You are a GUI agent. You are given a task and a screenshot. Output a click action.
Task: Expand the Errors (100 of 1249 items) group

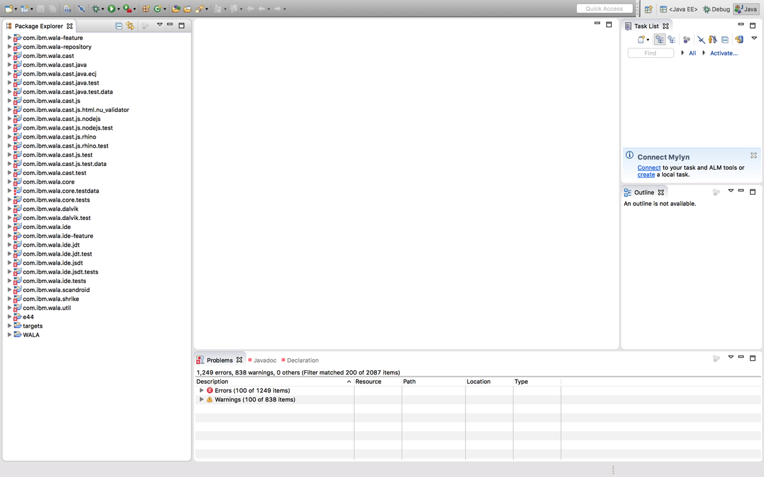pyautogui.click(x=201, y=391)
